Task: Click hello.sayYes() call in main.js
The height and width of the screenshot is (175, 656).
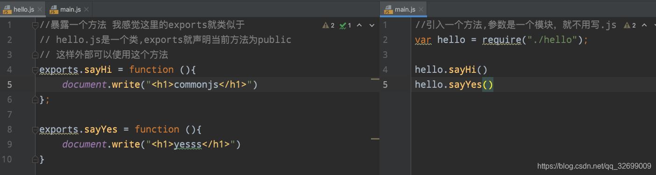Action: [454, 84]
